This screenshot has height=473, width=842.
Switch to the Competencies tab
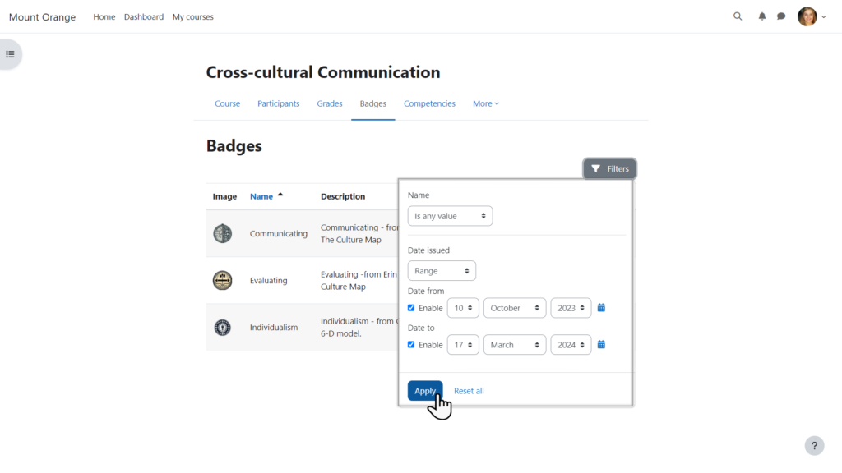click(429, 103)
